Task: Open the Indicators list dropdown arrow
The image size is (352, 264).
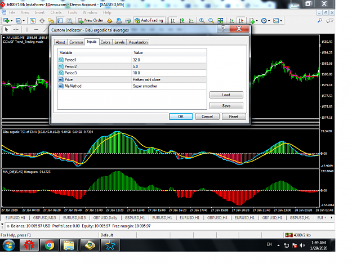Action: click(257, 21)
